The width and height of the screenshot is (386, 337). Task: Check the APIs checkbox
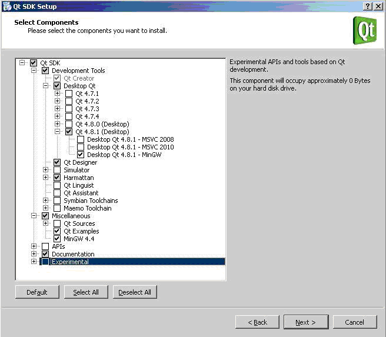click(45, 246)
